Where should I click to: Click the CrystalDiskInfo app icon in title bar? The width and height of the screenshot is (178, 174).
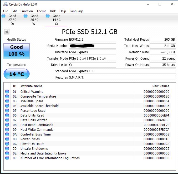(5, 4)
